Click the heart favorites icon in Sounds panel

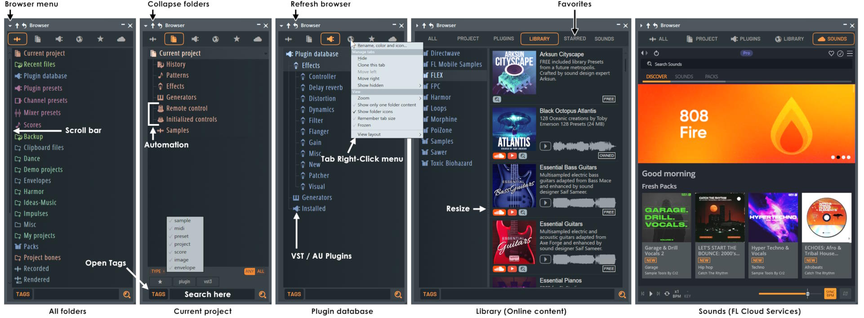831,53
